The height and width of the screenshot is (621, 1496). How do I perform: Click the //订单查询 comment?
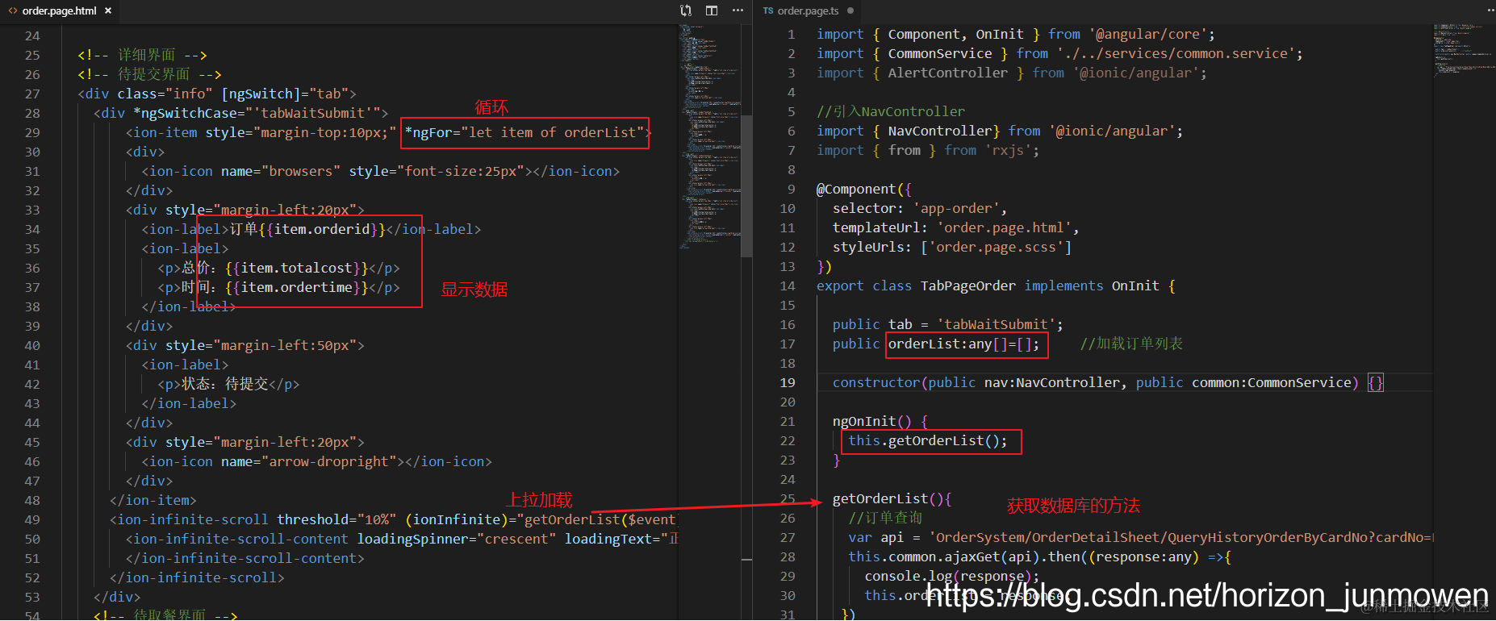point(885,518)
